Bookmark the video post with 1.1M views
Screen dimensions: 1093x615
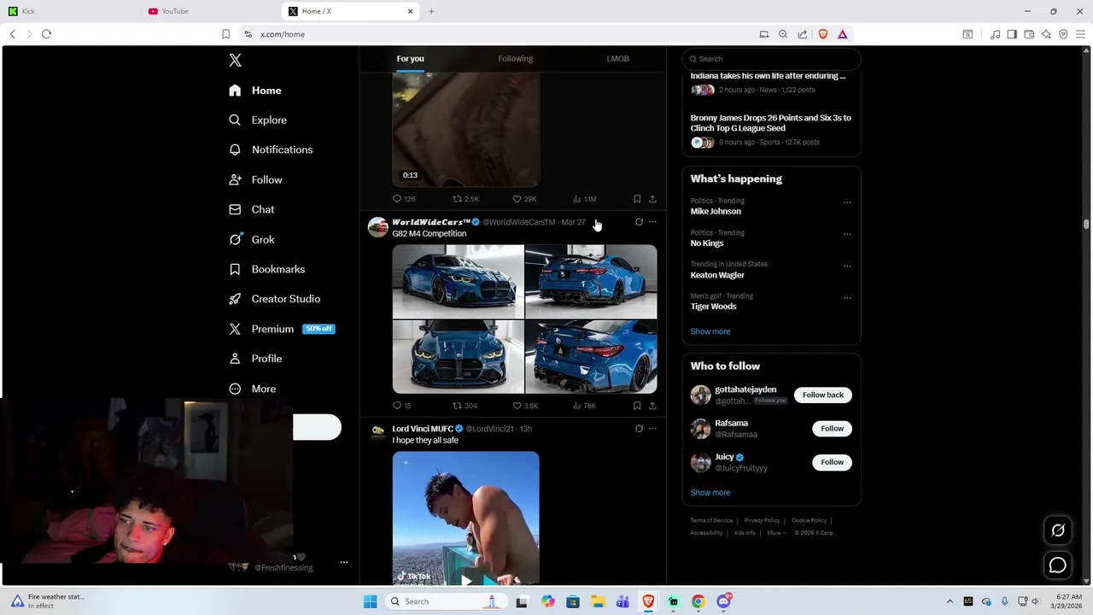click(x=637, y=199)
